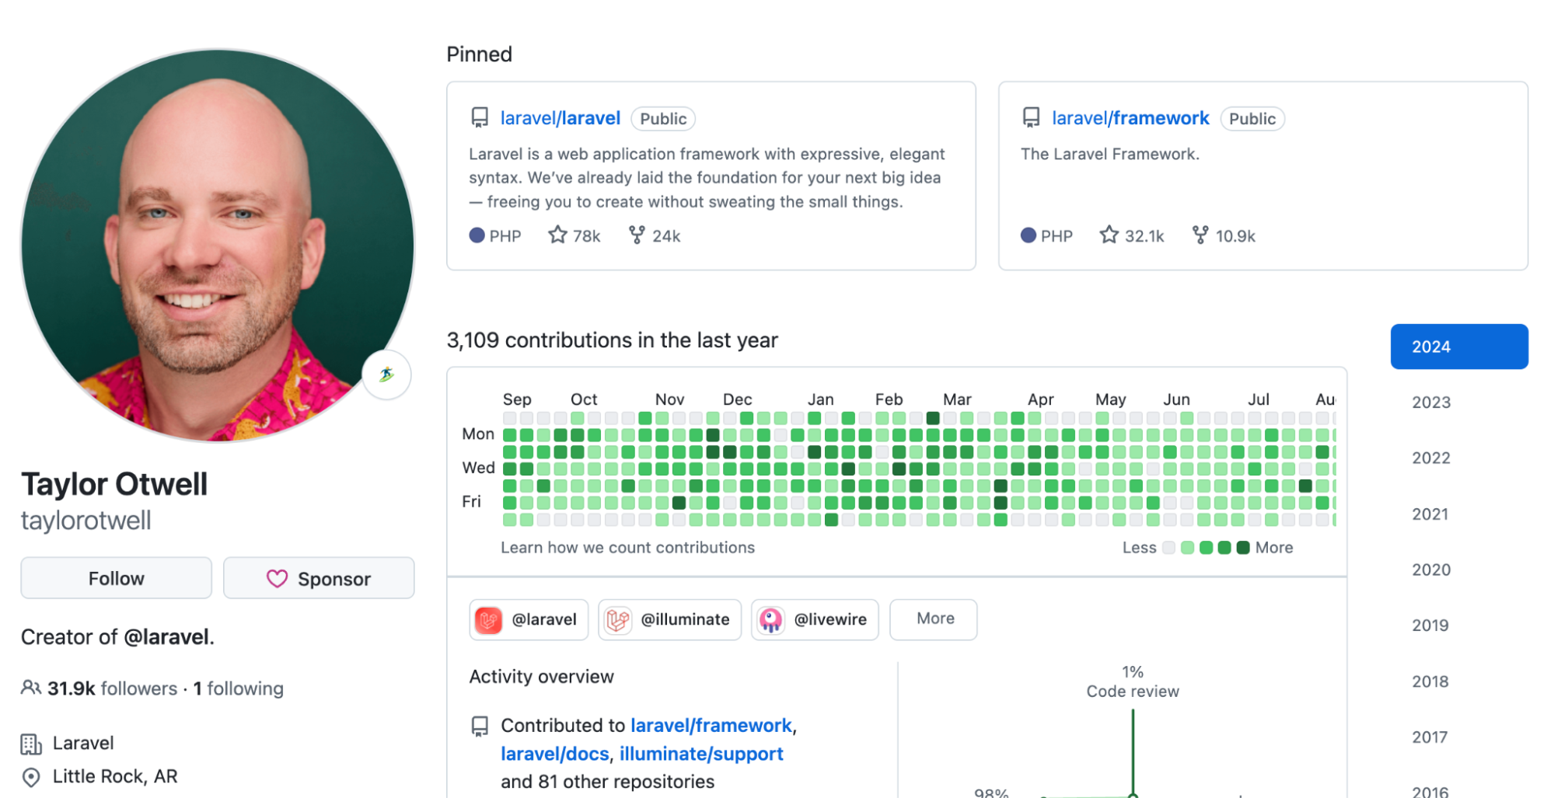Screen dimensions: 1554x798
Task: Click the repo icon beside Contributed to
Action: click(x=480, y=726)
